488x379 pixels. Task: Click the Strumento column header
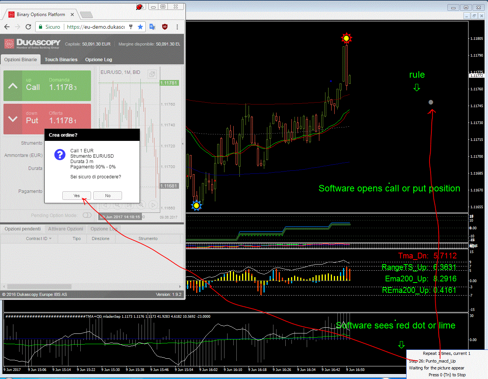[148, 239]
